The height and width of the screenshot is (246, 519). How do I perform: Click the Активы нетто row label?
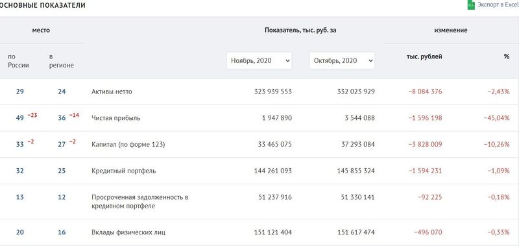click(x=112, y=92)
